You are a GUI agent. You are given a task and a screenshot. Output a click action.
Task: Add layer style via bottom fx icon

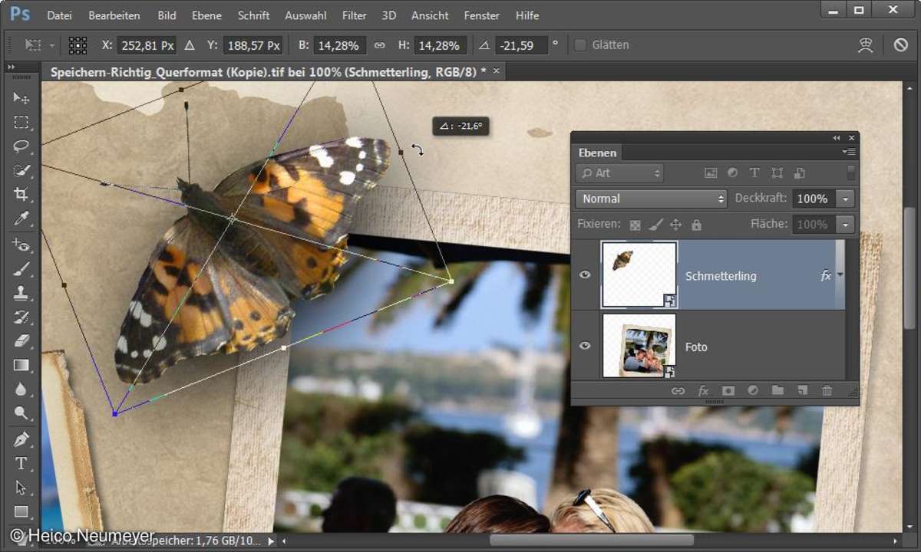703,391
